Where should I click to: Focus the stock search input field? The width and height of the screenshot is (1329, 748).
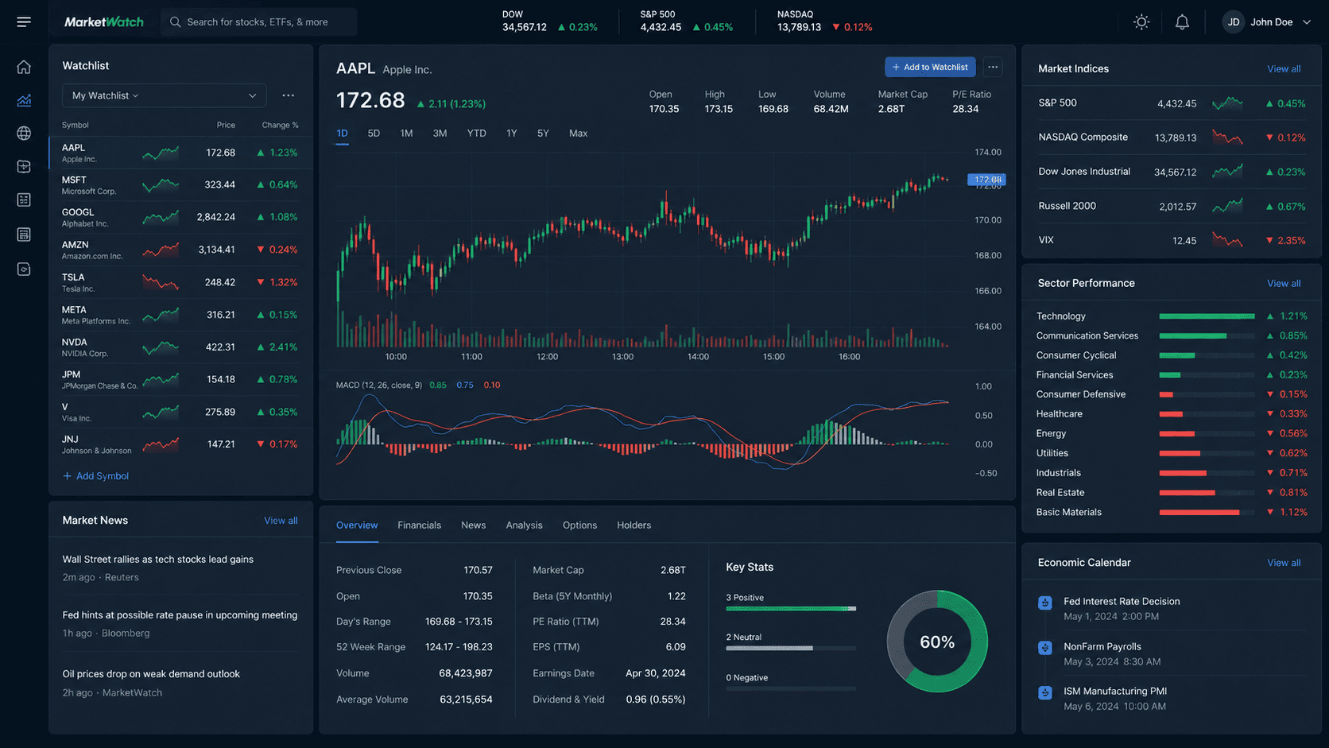[259, 22]
